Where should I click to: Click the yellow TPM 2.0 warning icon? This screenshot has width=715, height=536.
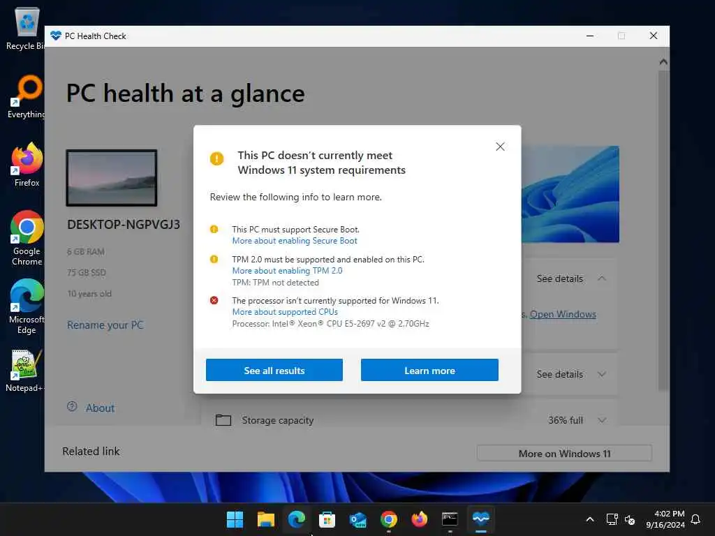(x=214, y=260)
